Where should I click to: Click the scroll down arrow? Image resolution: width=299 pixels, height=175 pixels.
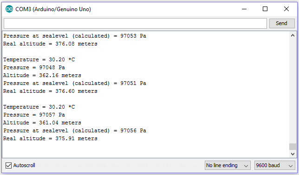point(292,154)
